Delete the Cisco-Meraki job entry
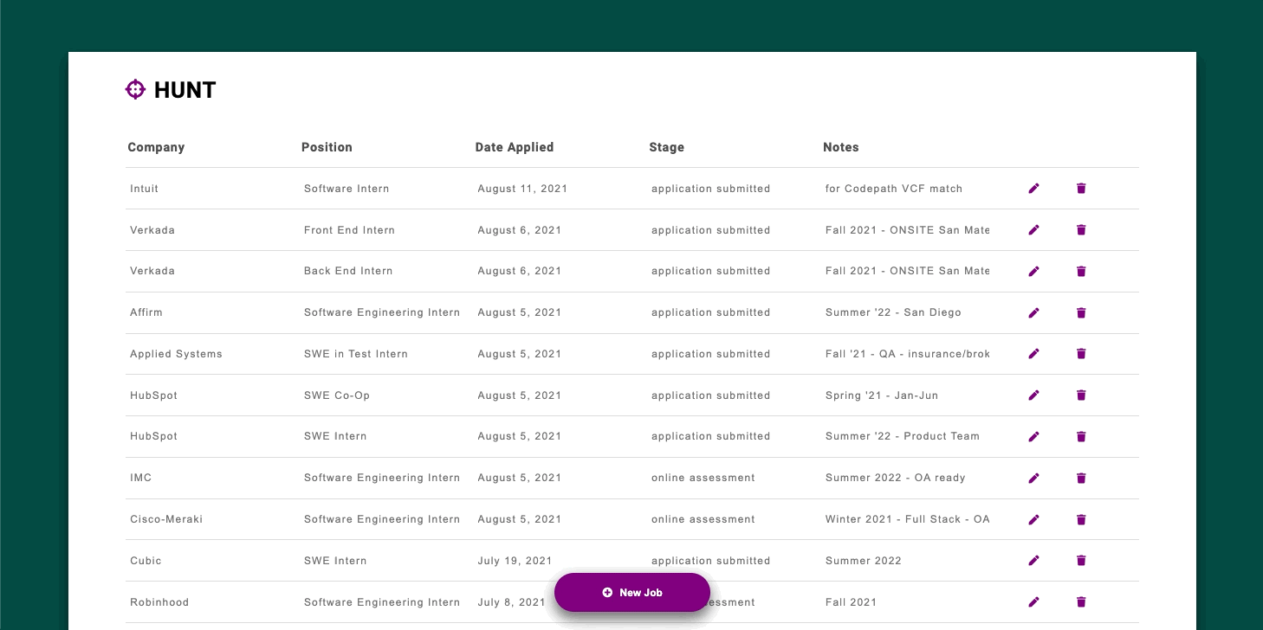The width and height of the screenshot is (1263, 630). pyautogui.click(x=1081, y=519)
